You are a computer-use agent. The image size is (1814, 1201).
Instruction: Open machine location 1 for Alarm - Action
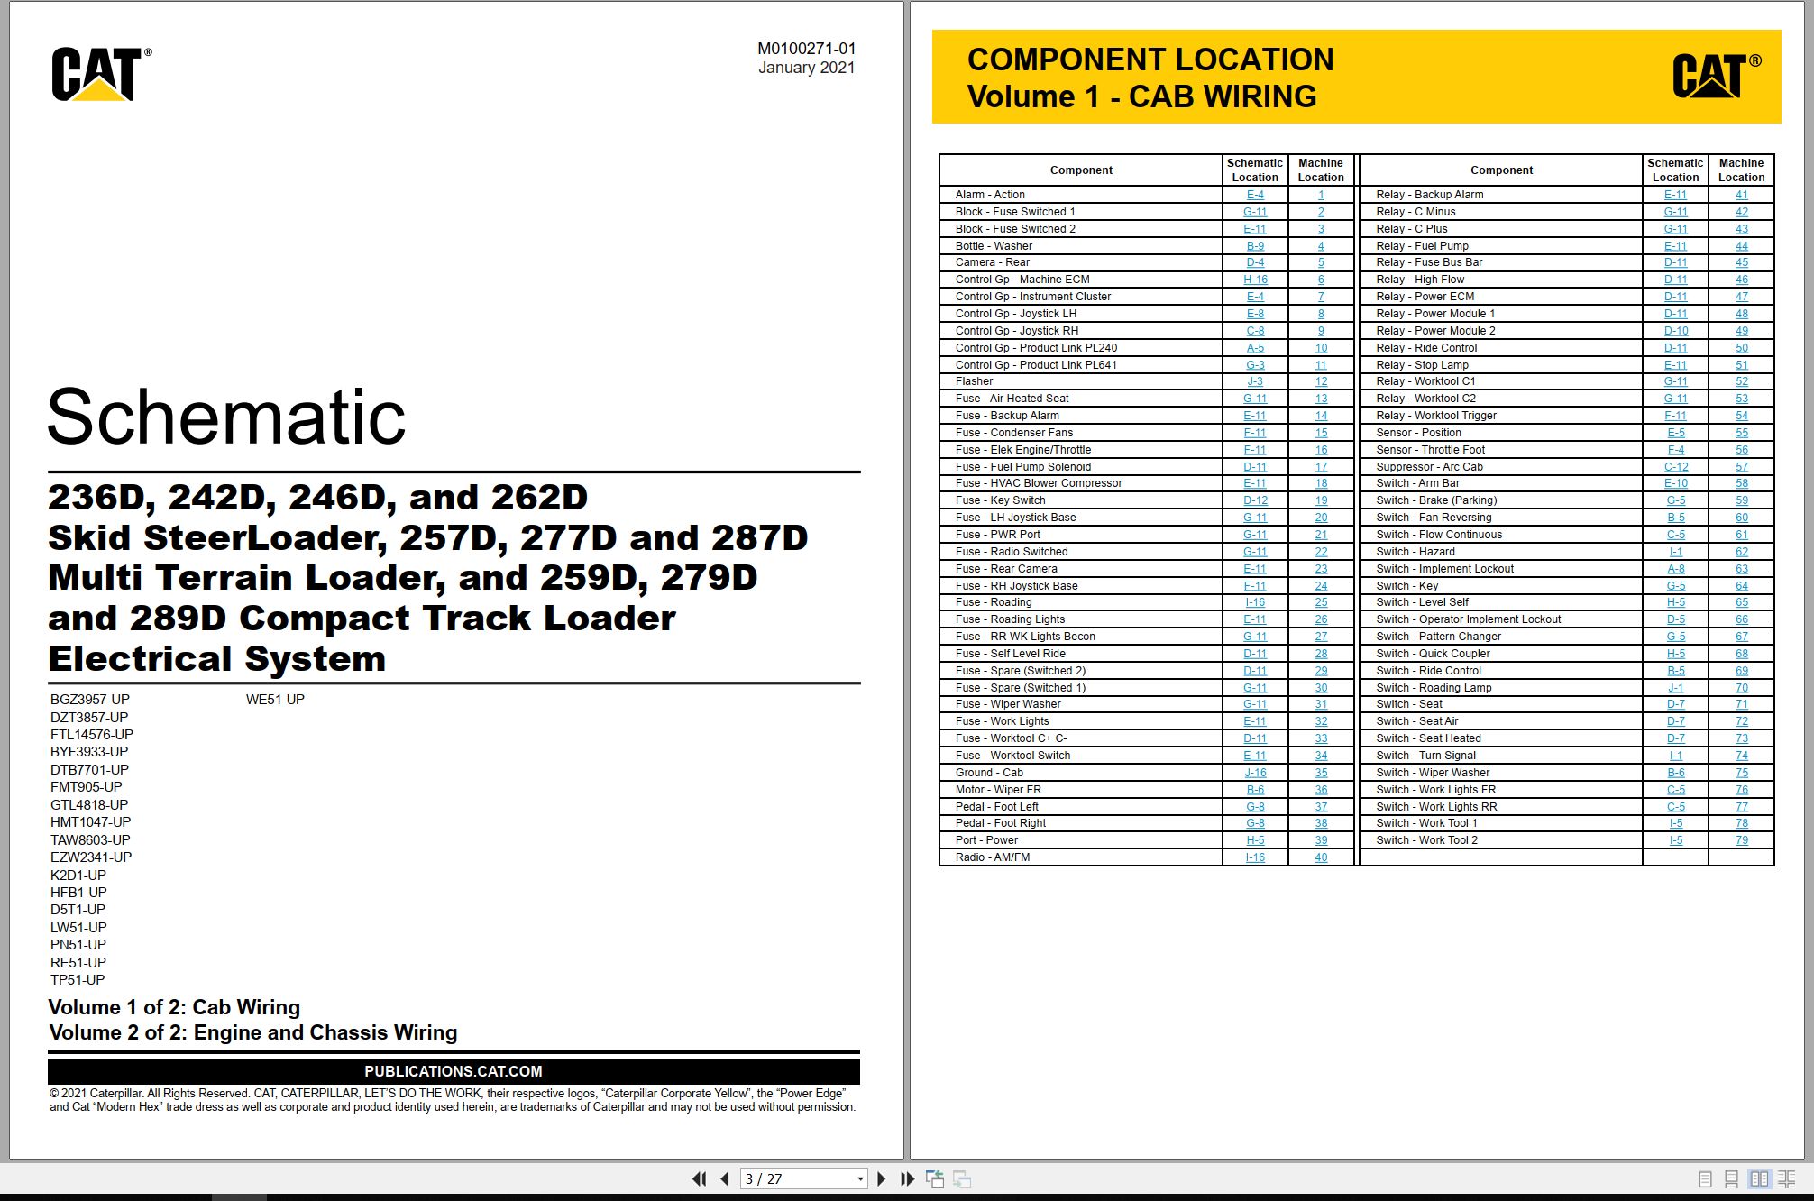click(x=1321, y=195)
